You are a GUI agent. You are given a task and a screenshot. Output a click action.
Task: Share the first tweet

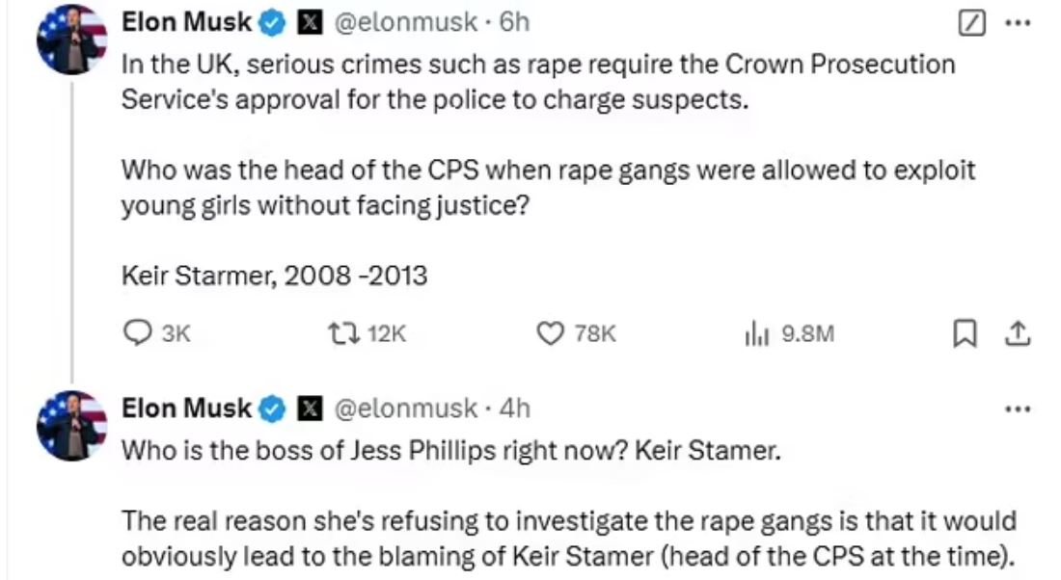click(x=1018, y=333)
